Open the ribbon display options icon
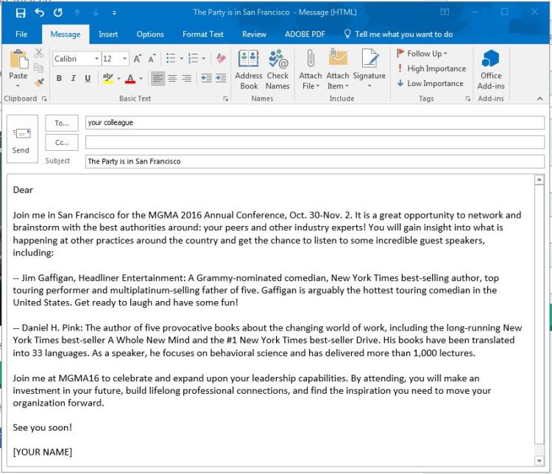The image size is (552, 474). tap(445, 13)
